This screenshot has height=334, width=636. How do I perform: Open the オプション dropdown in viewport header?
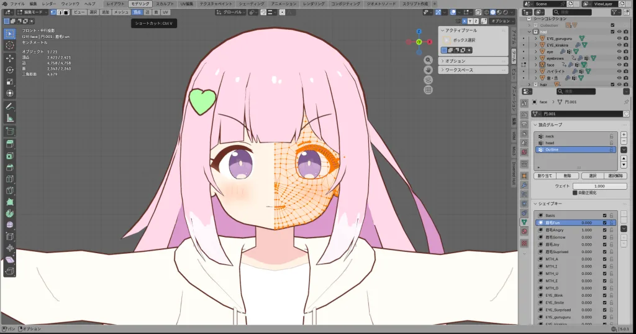click(502, 21)
